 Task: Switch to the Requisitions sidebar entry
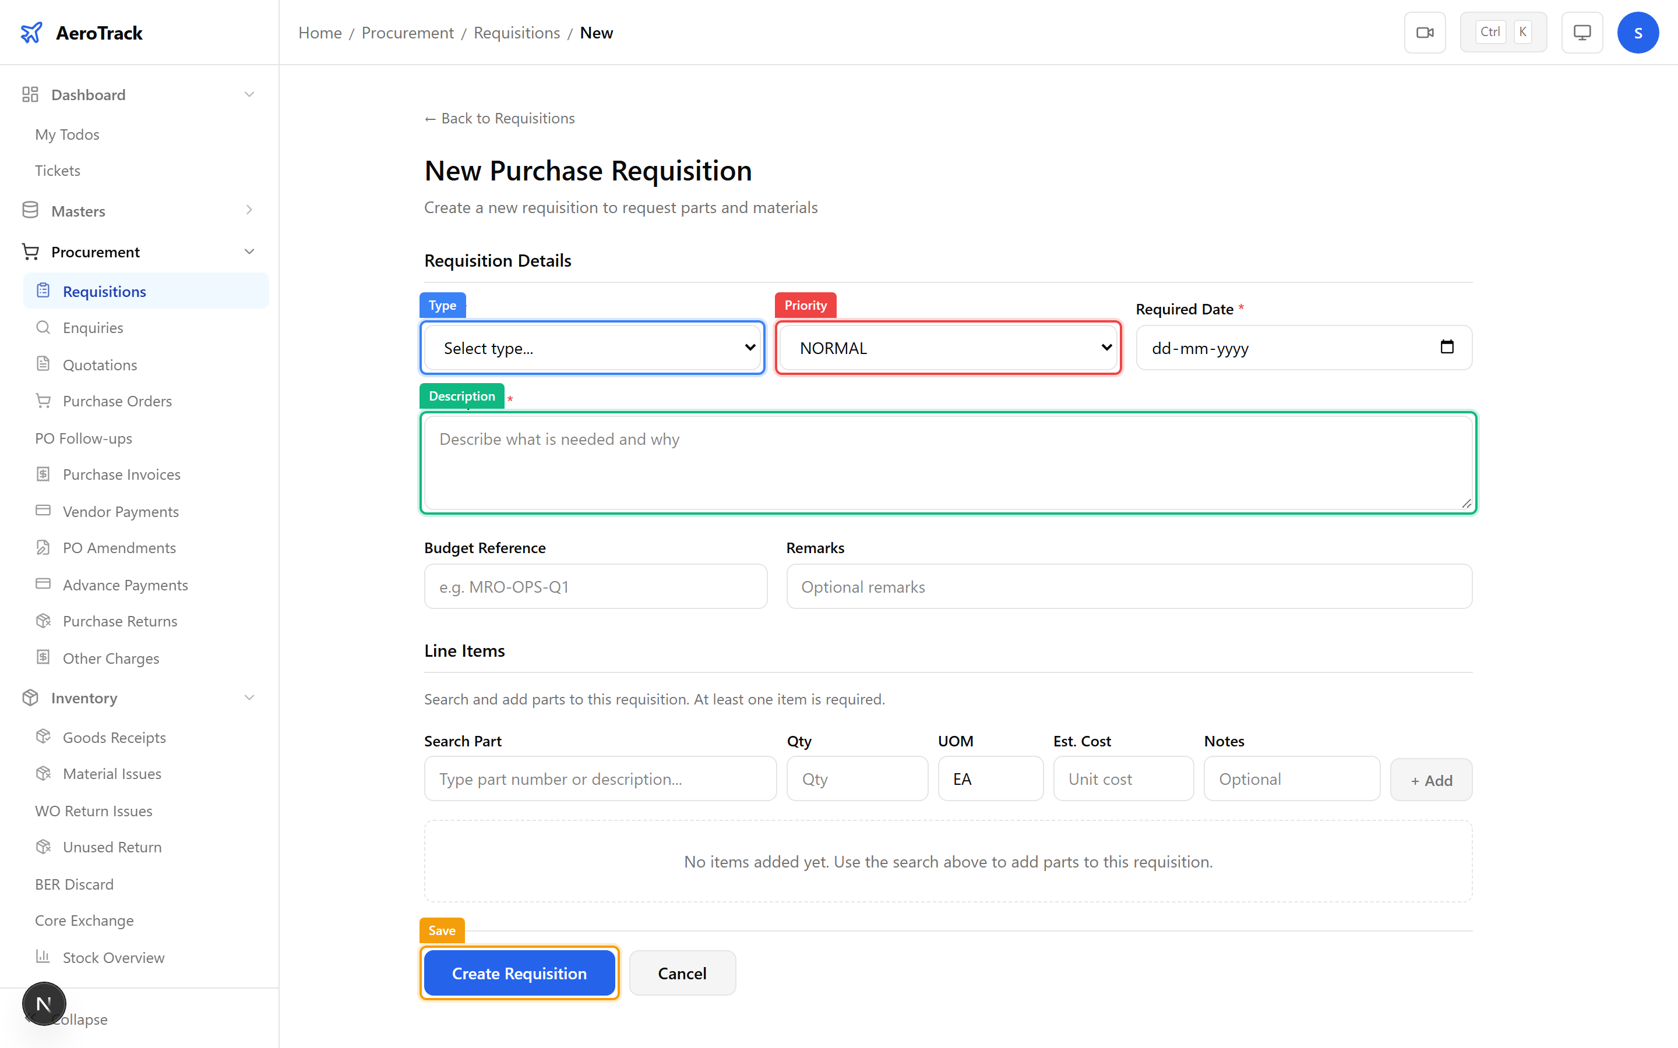(x=105, y=291)
